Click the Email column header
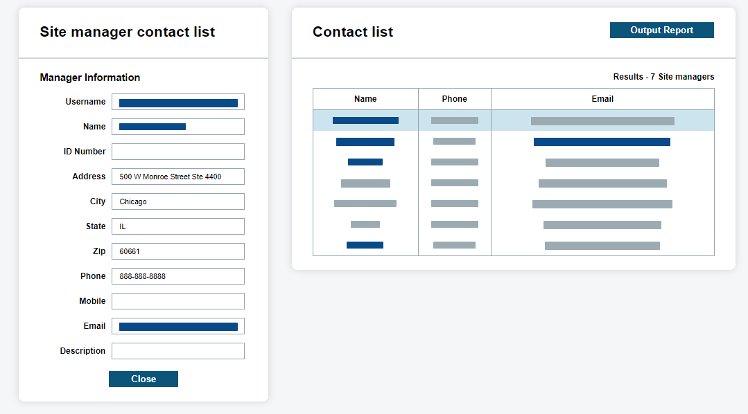 click(x=602, y=99)
